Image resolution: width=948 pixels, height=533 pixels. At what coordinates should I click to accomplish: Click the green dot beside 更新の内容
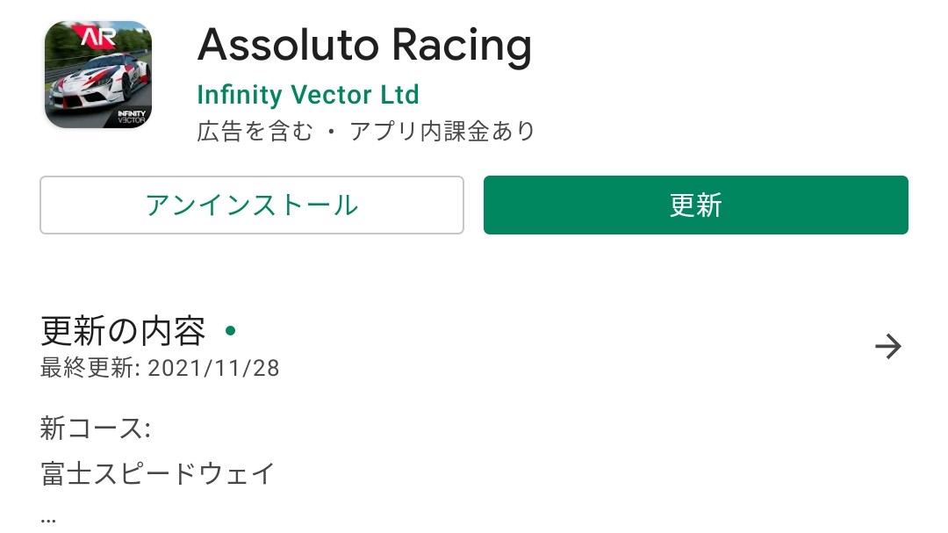tap(230, 330)
